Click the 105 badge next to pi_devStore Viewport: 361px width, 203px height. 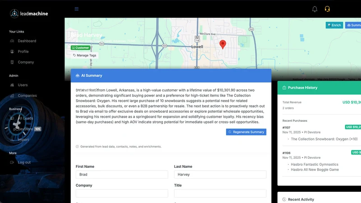coord(38,129)
